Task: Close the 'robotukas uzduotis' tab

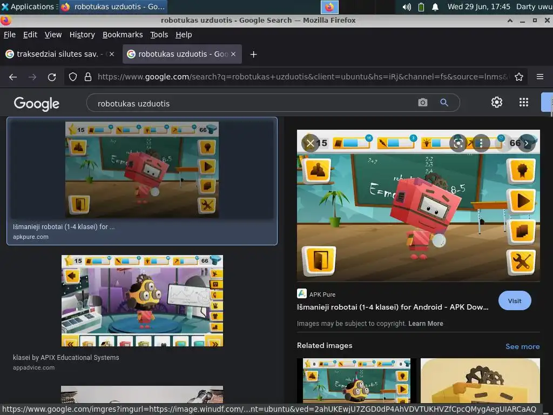Action: (x=233, y=54)
